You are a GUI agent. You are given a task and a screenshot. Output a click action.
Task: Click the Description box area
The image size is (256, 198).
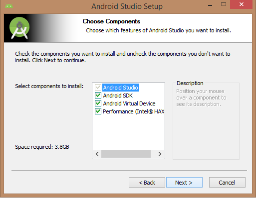206,120
